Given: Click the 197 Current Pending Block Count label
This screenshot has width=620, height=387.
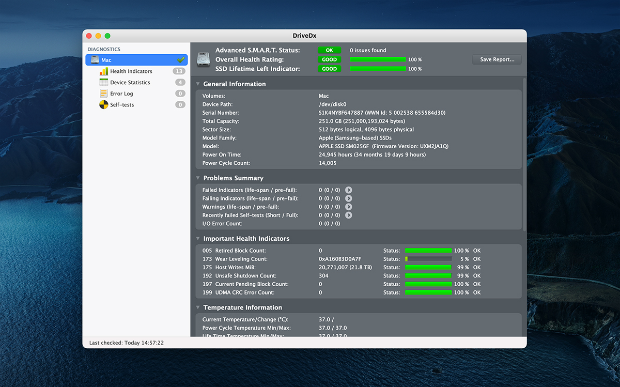Looking at the screenshot, I should coord(245,284).
